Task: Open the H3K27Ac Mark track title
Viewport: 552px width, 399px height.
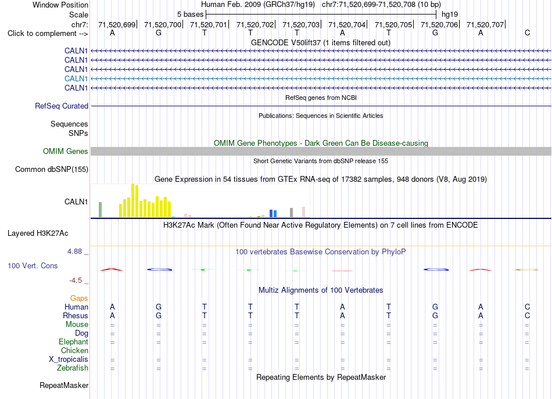Action: tap(320, 225)
